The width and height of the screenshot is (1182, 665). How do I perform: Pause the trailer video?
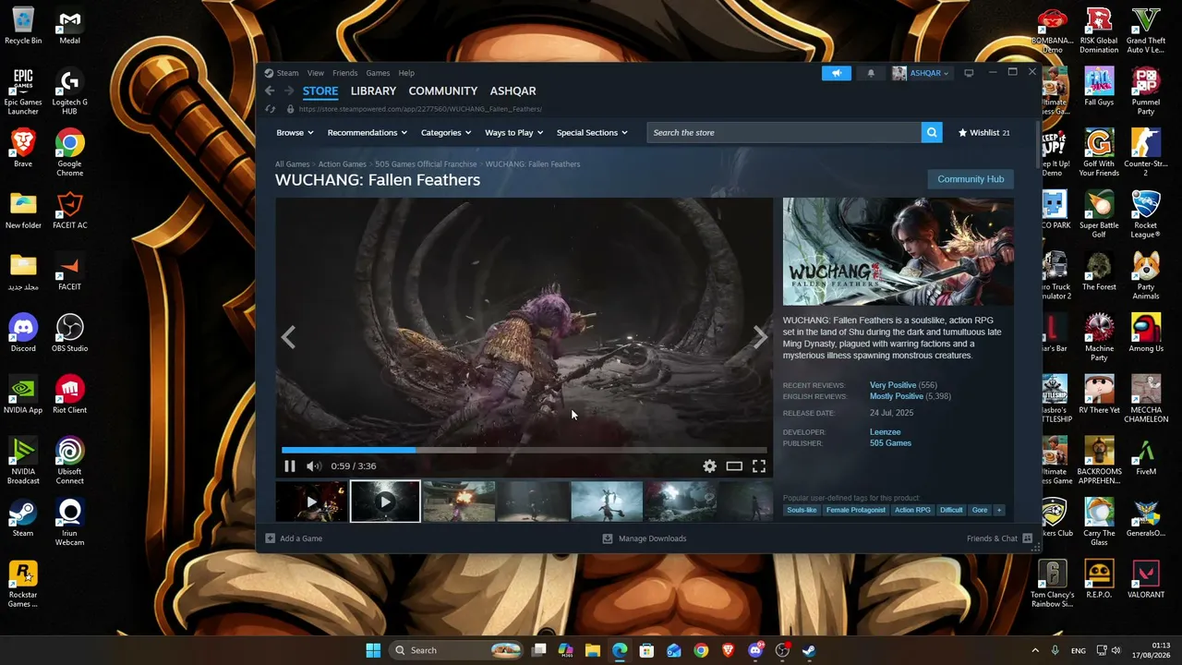click(290, 466)
